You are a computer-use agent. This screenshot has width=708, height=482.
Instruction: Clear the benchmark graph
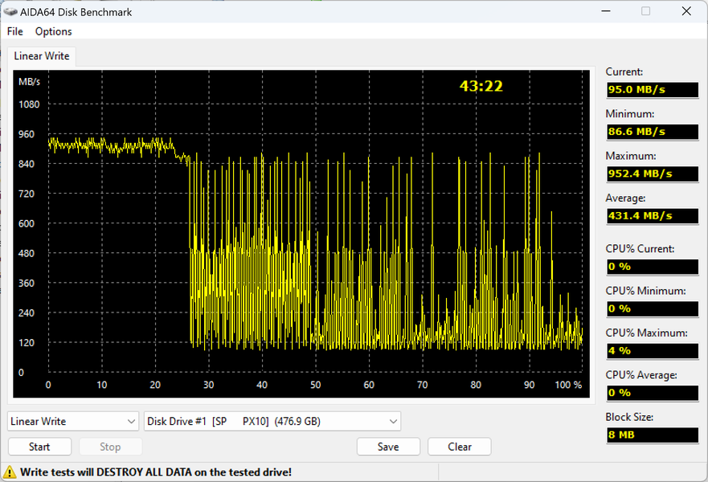pyautogui.click(x=460, y=447)
